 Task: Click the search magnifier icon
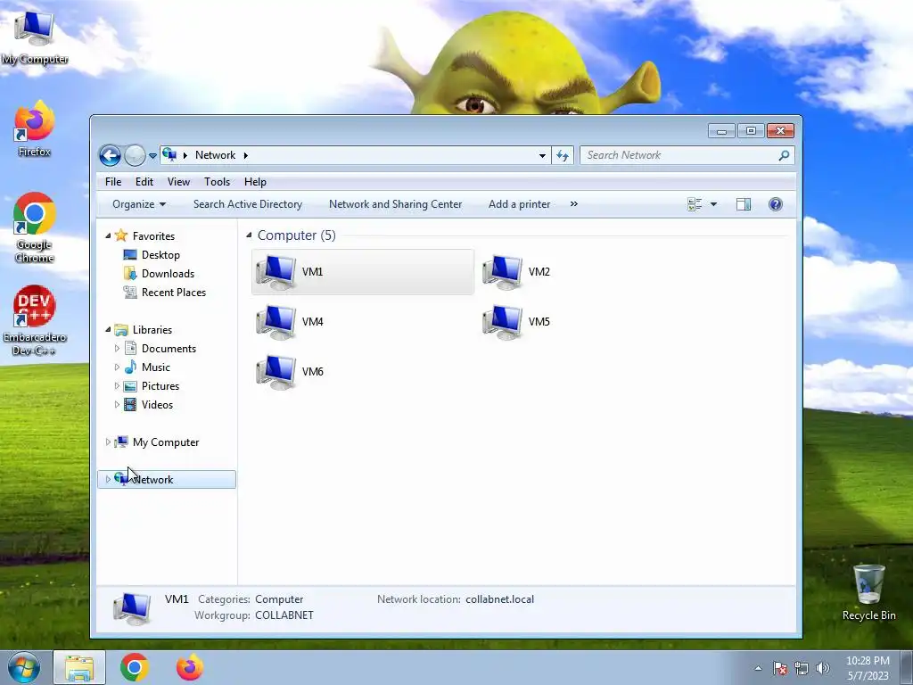click(784, 155)
